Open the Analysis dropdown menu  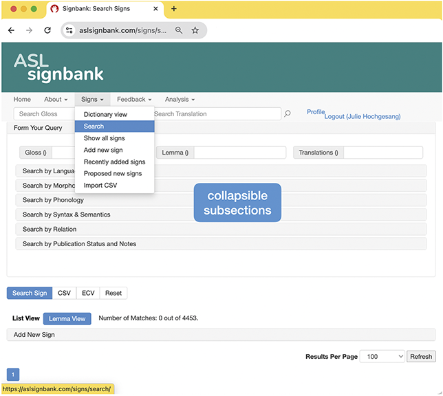(180, 100)
